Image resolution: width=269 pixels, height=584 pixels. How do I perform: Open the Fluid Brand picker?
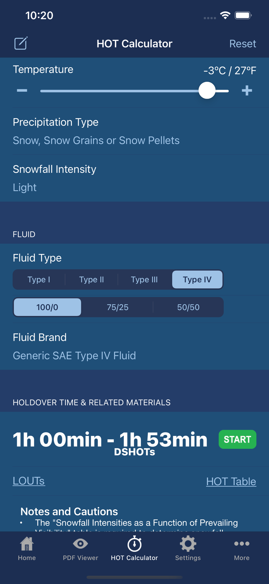click(134, 346)
